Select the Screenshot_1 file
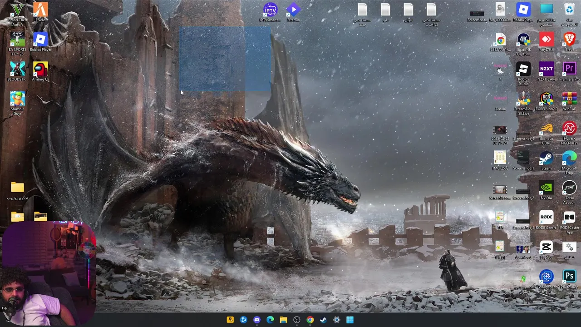The width and height of the screenshot is (581, 327). (523, 160)
